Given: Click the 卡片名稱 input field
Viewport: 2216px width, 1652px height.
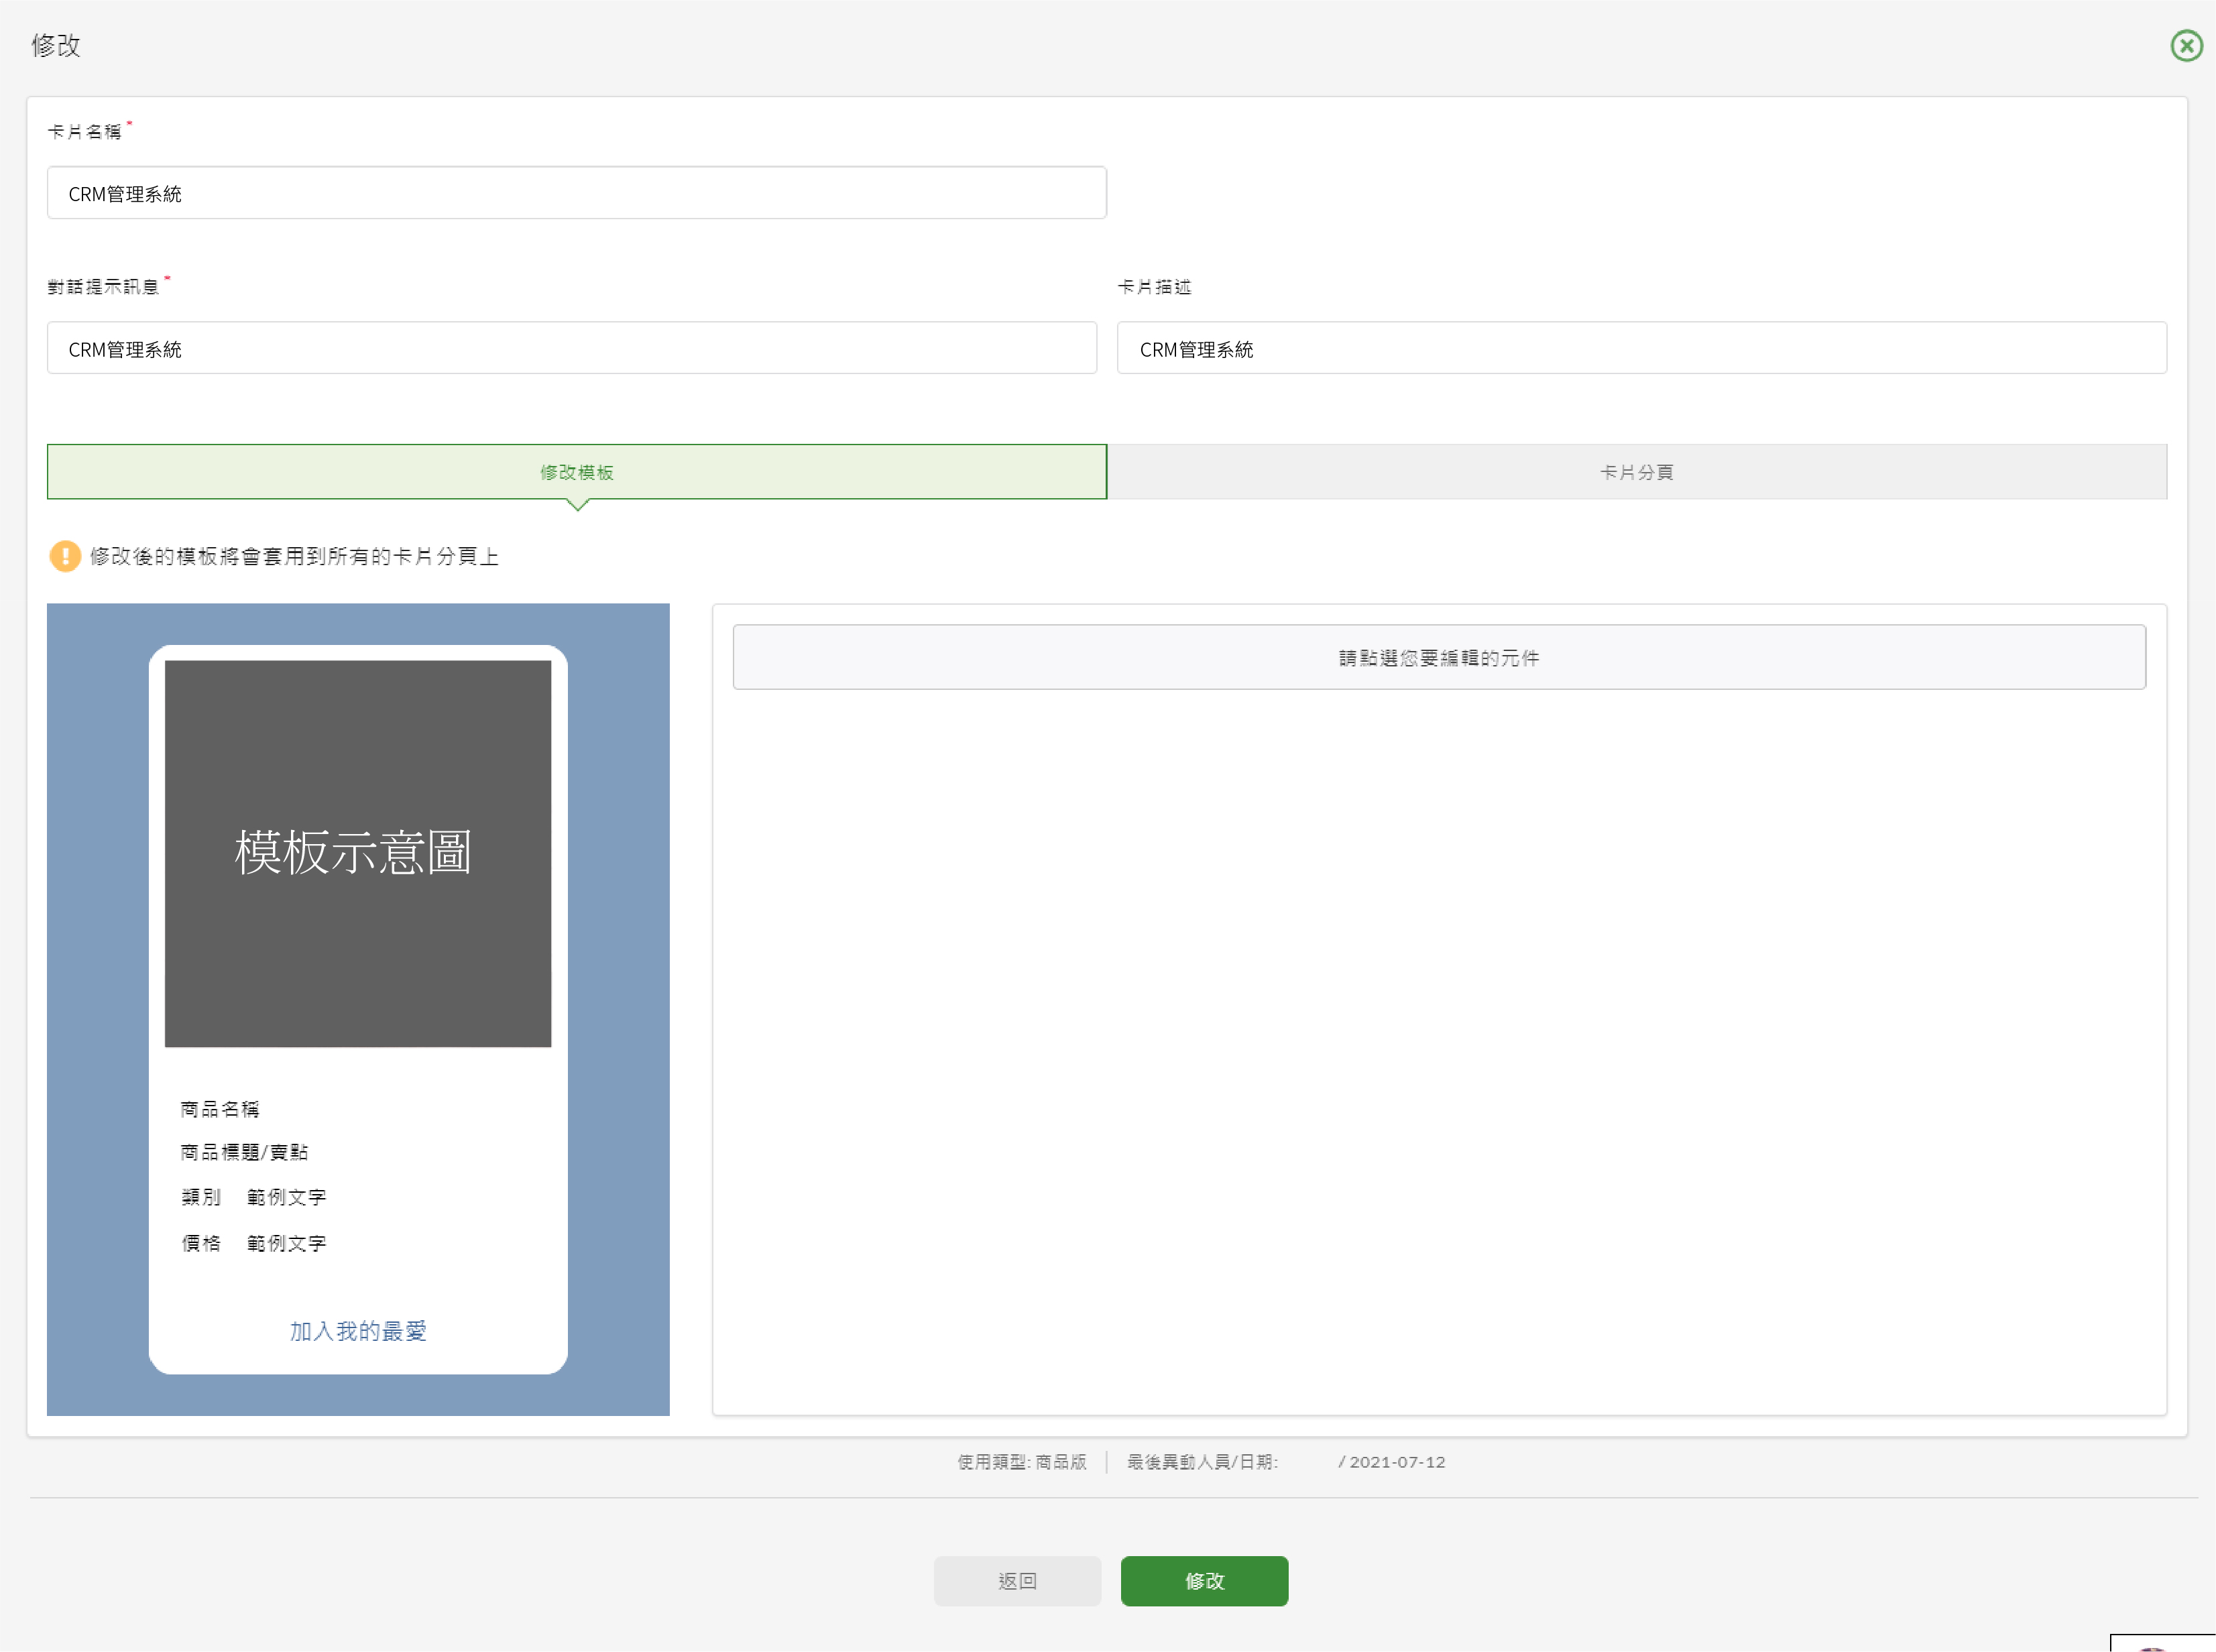Looking at the screenshot, I should pos(576,193).
